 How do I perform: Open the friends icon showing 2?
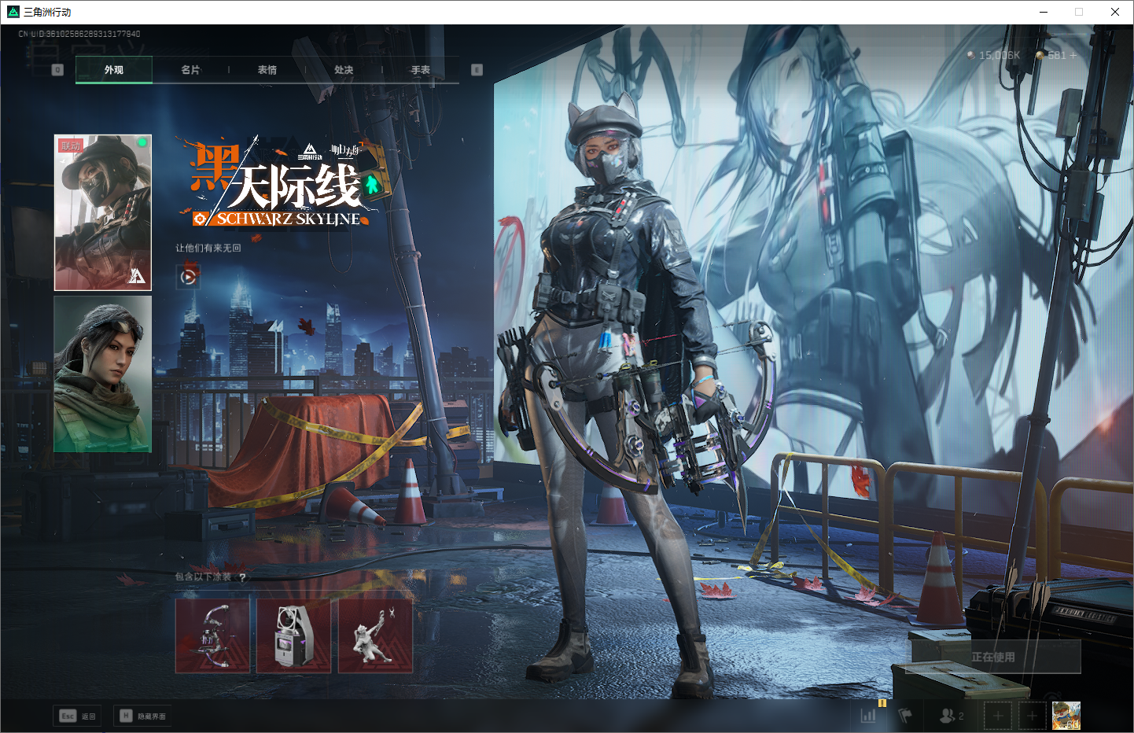(952, 716)
